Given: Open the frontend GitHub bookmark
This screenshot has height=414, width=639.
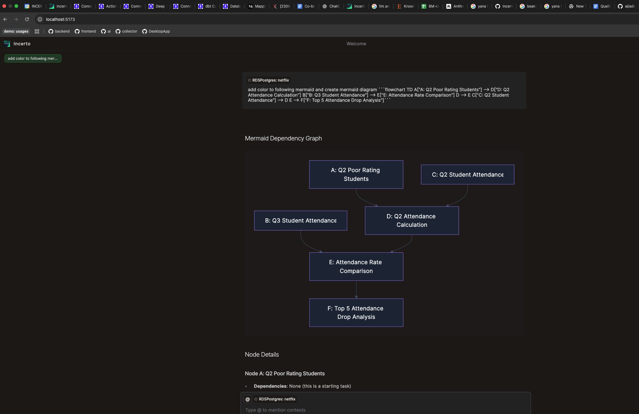Looking at the screenshot, I should coord(85,31).
